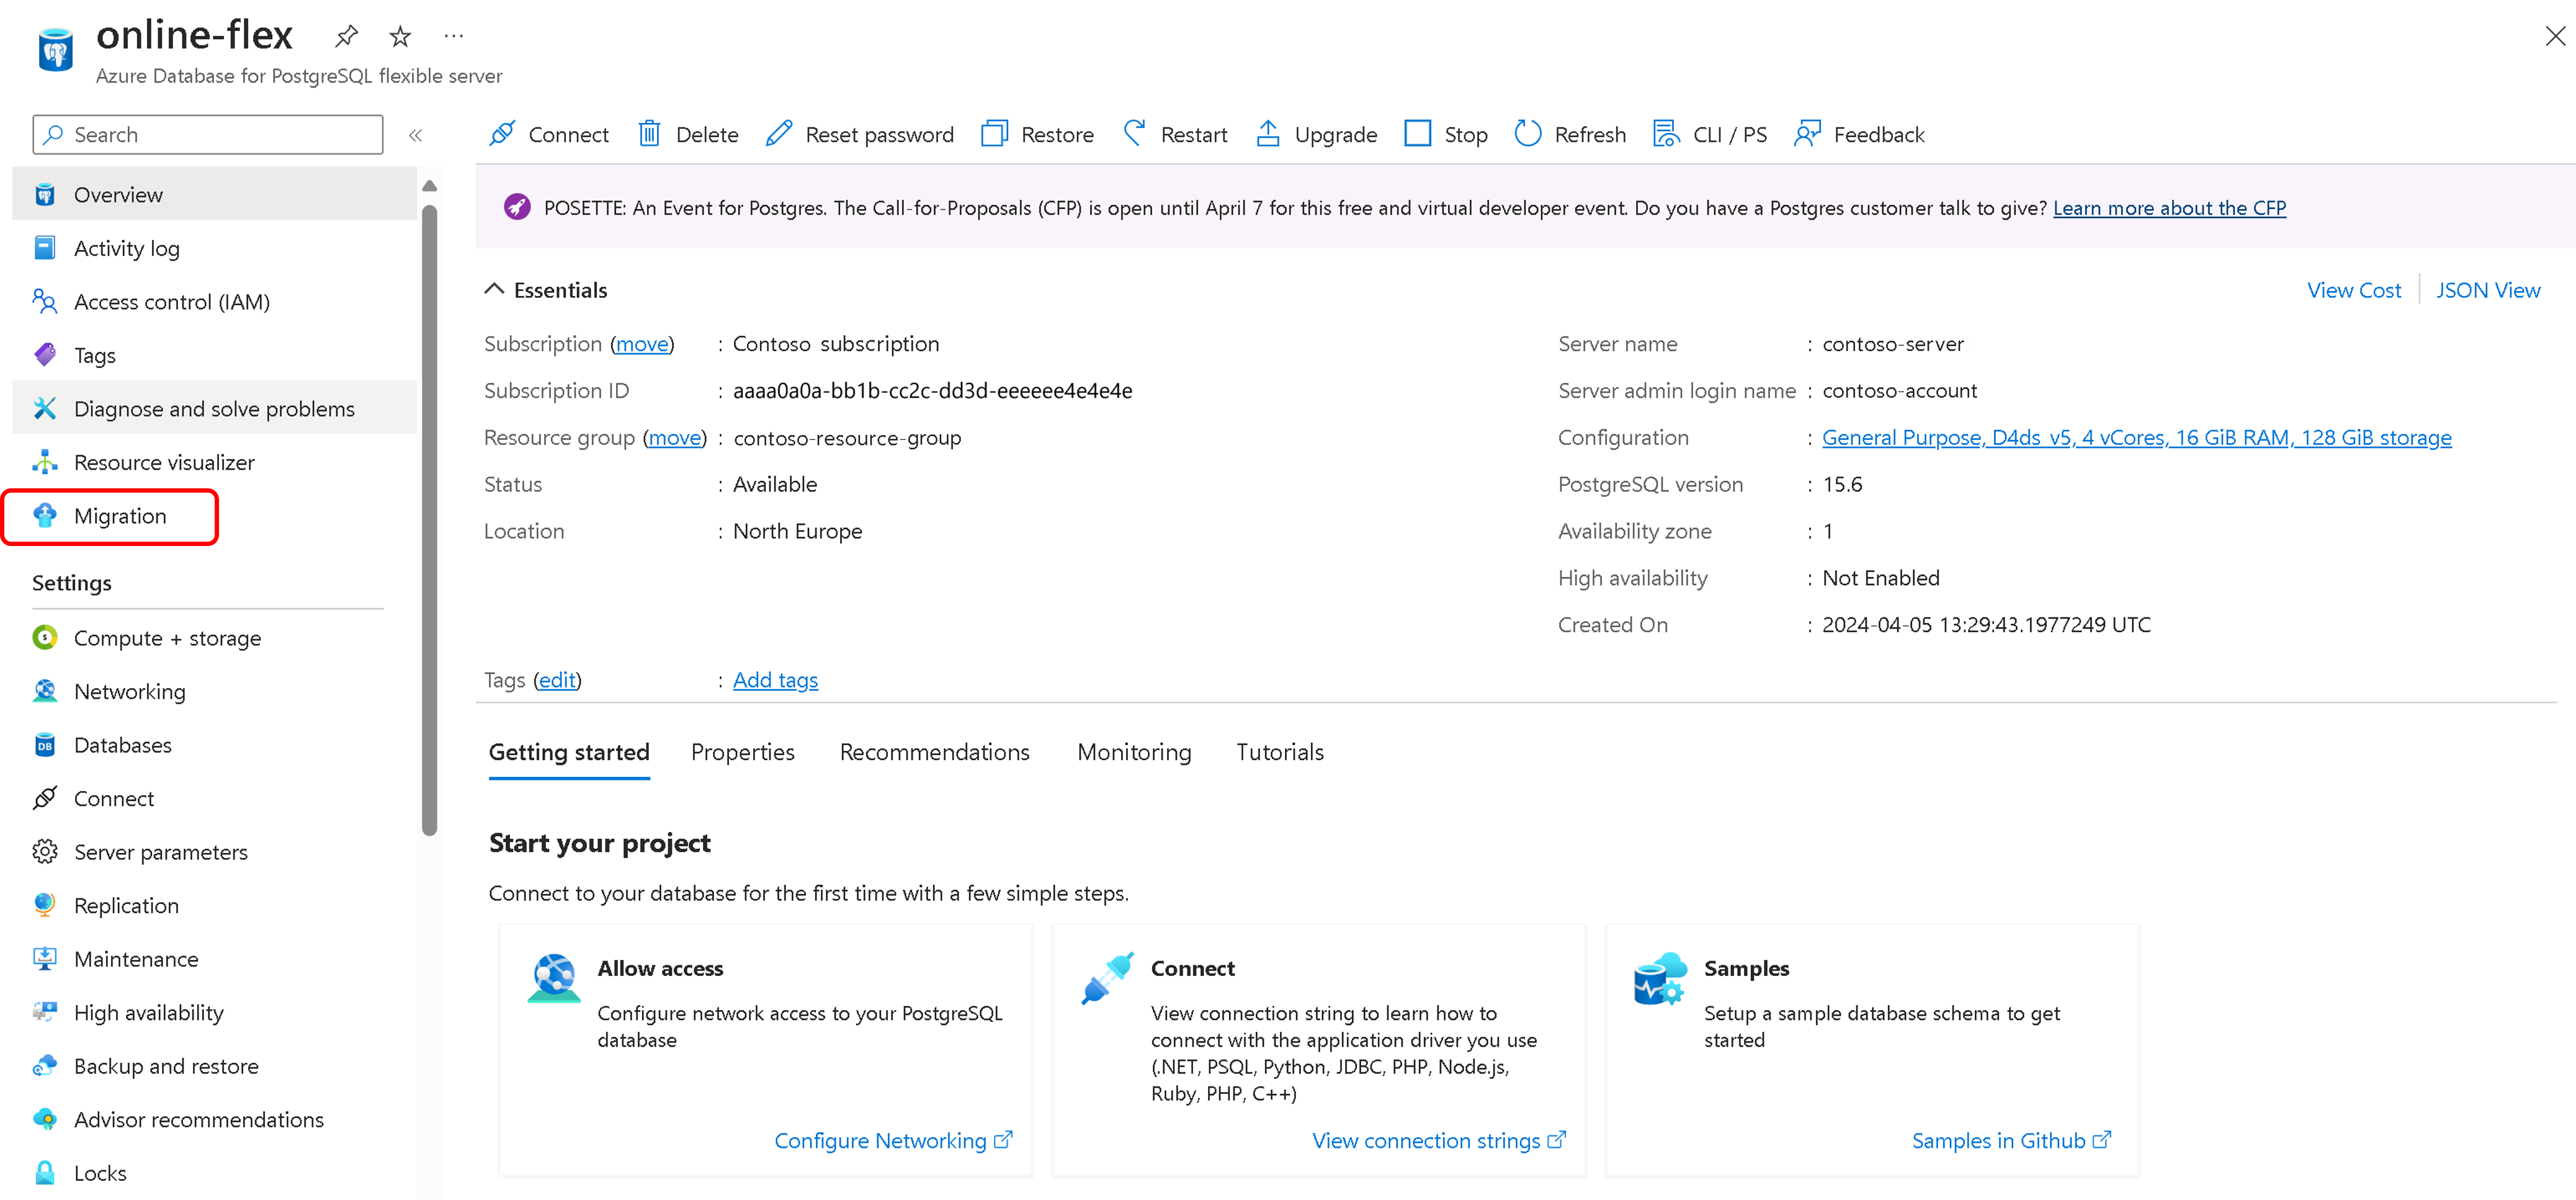Image resolution: width=2576 pixels, height=1200 pixels.
Task: Click the Restore toolbar icon
Action: [x=994, y=133]
